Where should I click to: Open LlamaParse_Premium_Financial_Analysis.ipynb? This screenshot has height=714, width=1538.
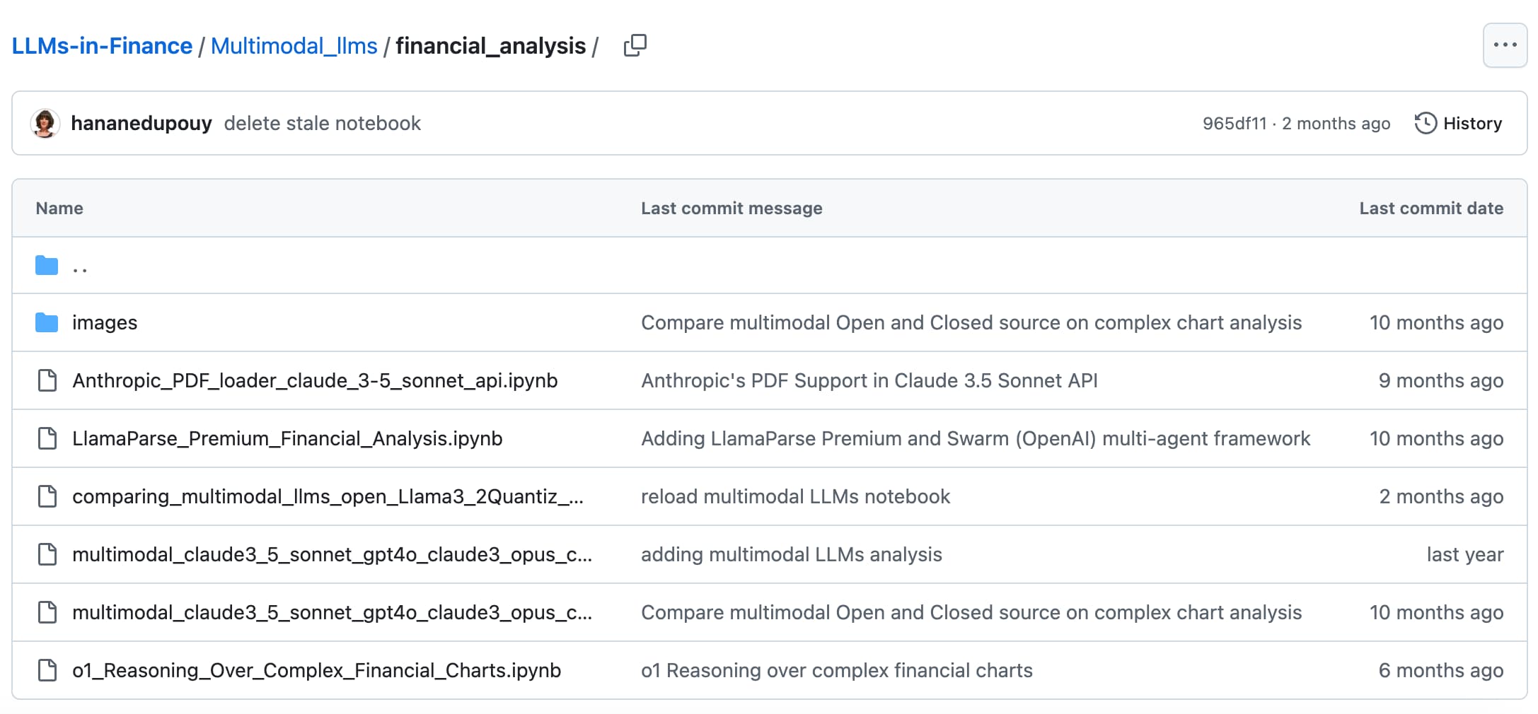(287, 438)
